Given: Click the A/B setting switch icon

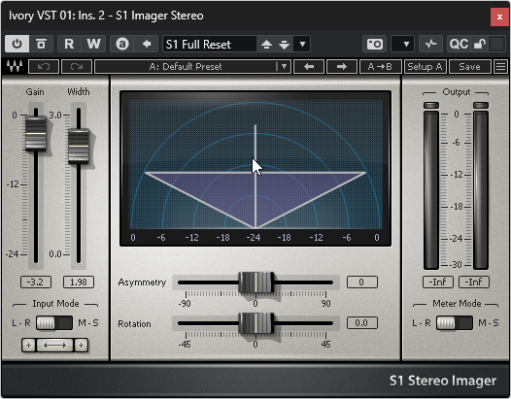Looking at the screenshot, I should pos(122,44).
